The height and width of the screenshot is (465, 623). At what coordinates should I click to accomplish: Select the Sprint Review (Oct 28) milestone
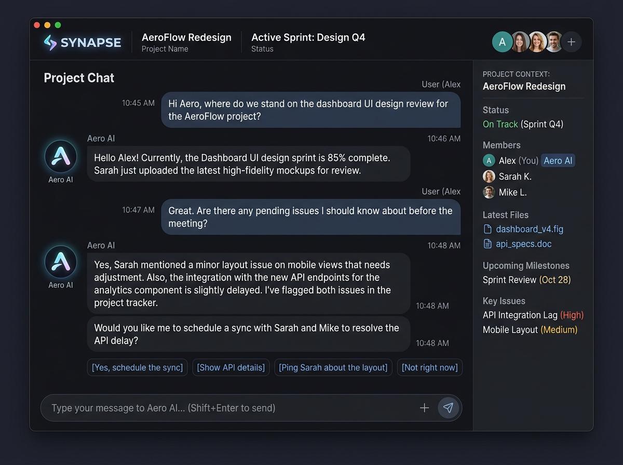pyautogui.click(x=526, y=280)
